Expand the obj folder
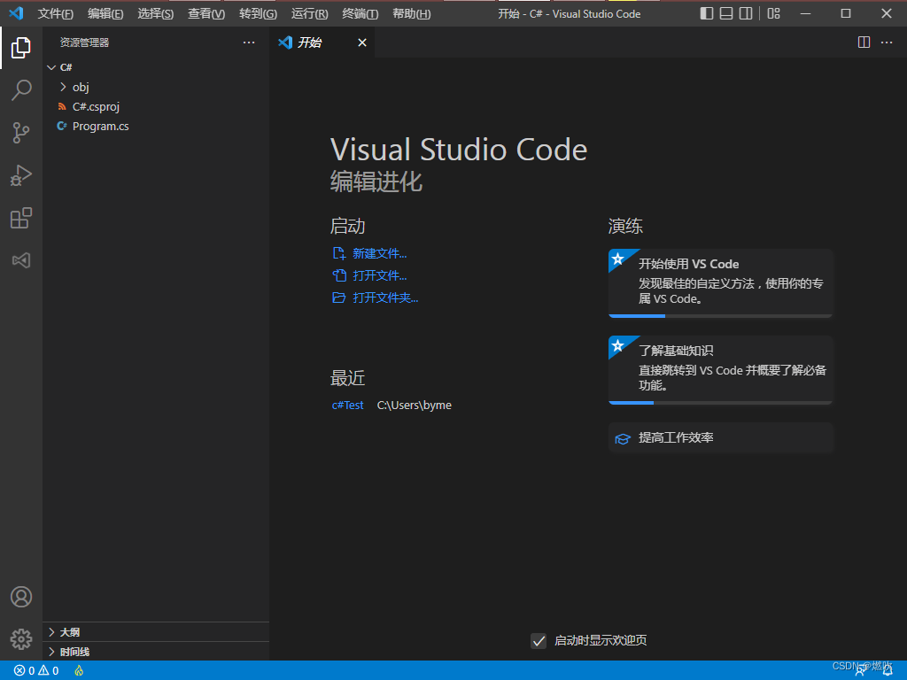This screenshot has height=680, width=907. pyautogui.click(x=156, y=87)
